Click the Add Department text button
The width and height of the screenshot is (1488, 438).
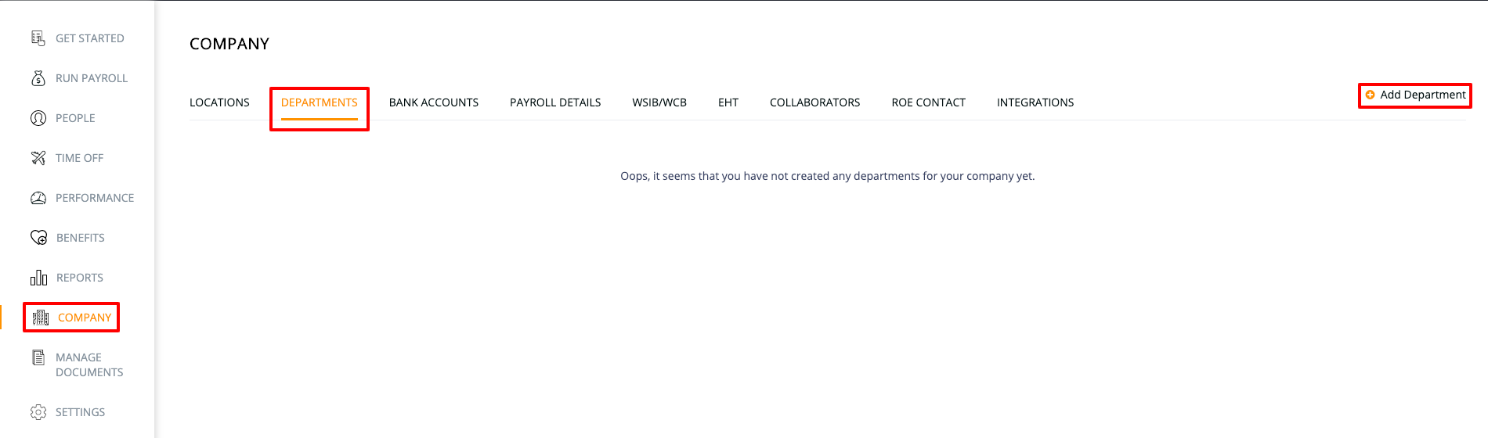click(1423, 95)
